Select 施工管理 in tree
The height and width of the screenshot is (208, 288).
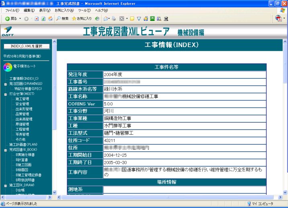pyautogui.click(x=22, y=99)
